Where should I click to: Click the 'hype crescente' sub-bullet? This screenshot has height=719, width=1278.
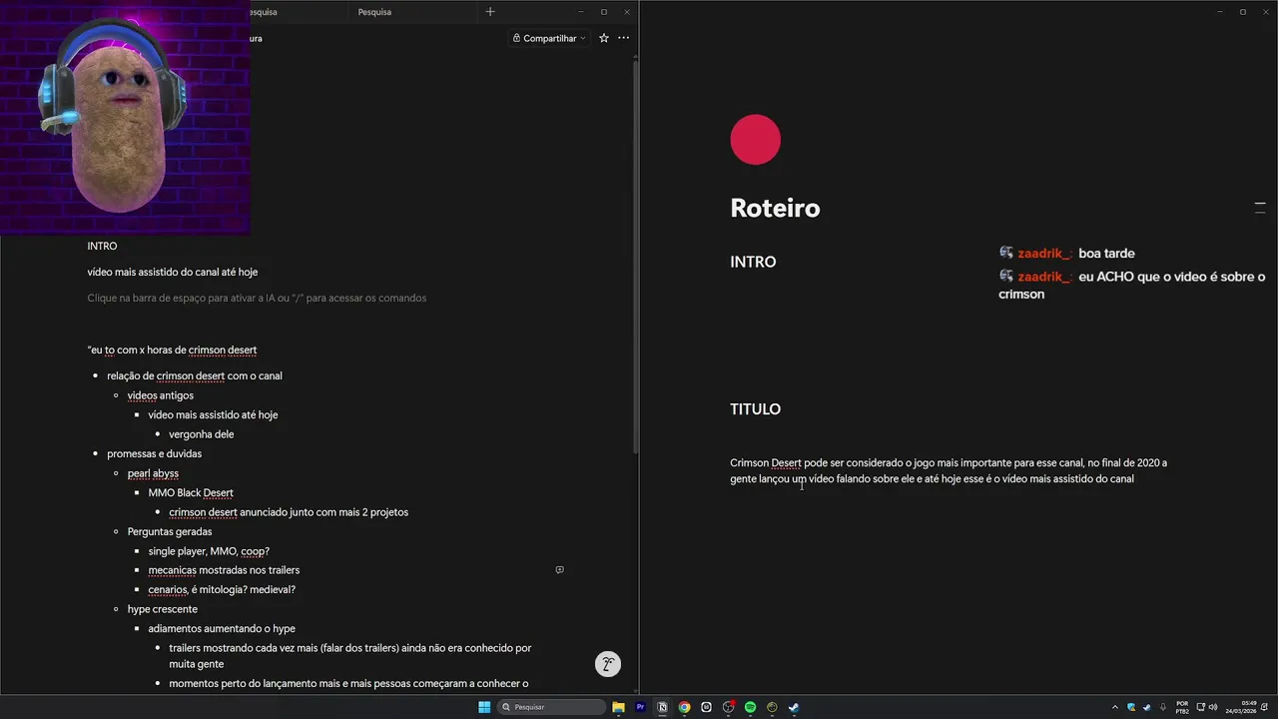point(163,609)
